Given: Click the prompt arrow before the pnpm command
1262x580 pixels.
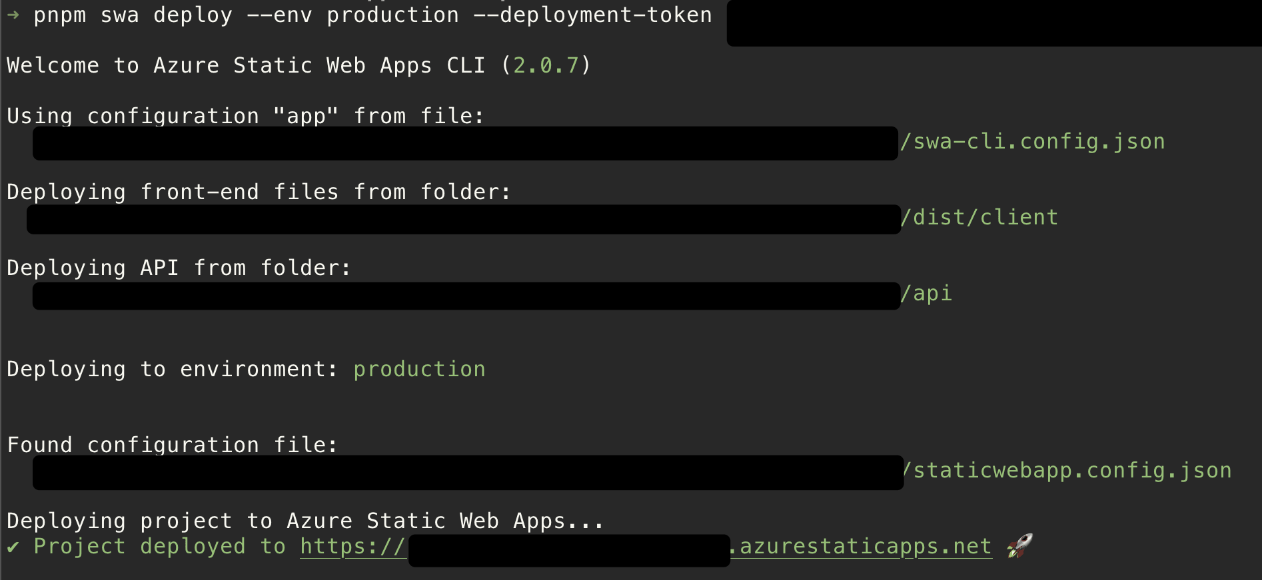Looking at the screenshot, I should tap(13, 15).
